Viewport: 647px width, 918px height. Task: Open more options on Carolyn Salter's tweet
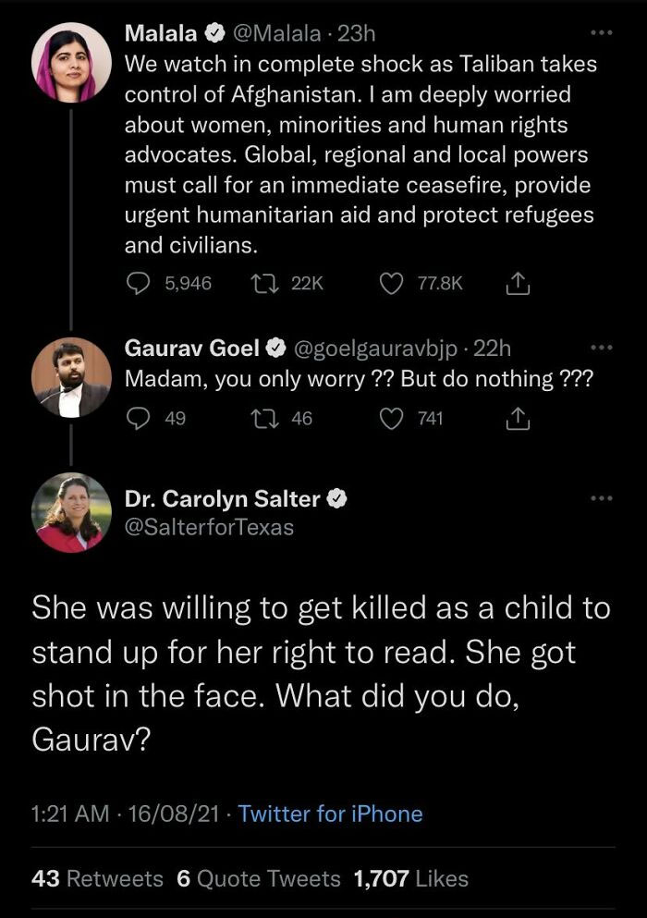601,499
